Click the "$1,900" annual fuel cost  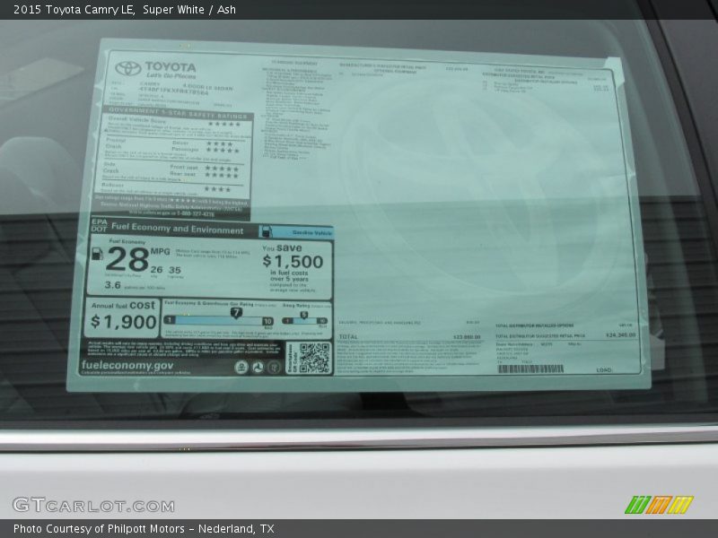coord(124,322)
